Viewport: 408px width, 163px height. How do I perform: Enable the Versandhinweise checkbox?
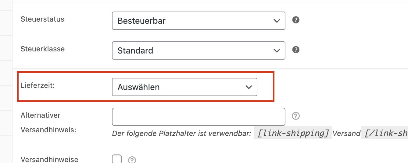117,159
